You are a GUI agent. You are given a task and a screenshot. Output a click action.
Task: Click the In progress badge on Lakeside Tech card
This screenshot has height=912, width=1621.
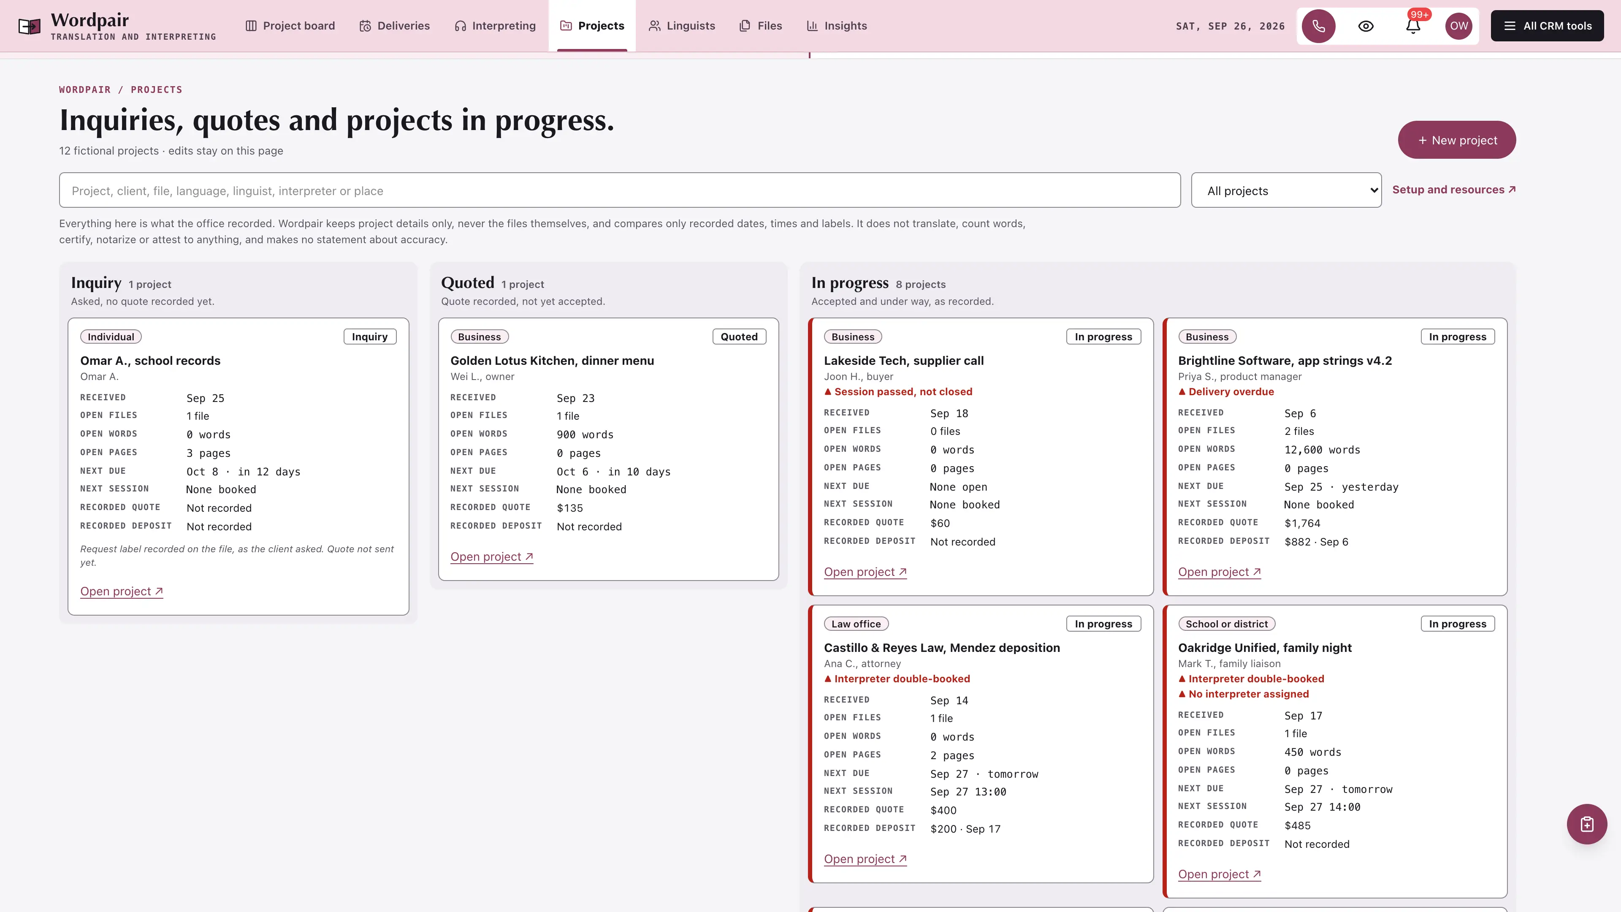[x=1103, y=337]
